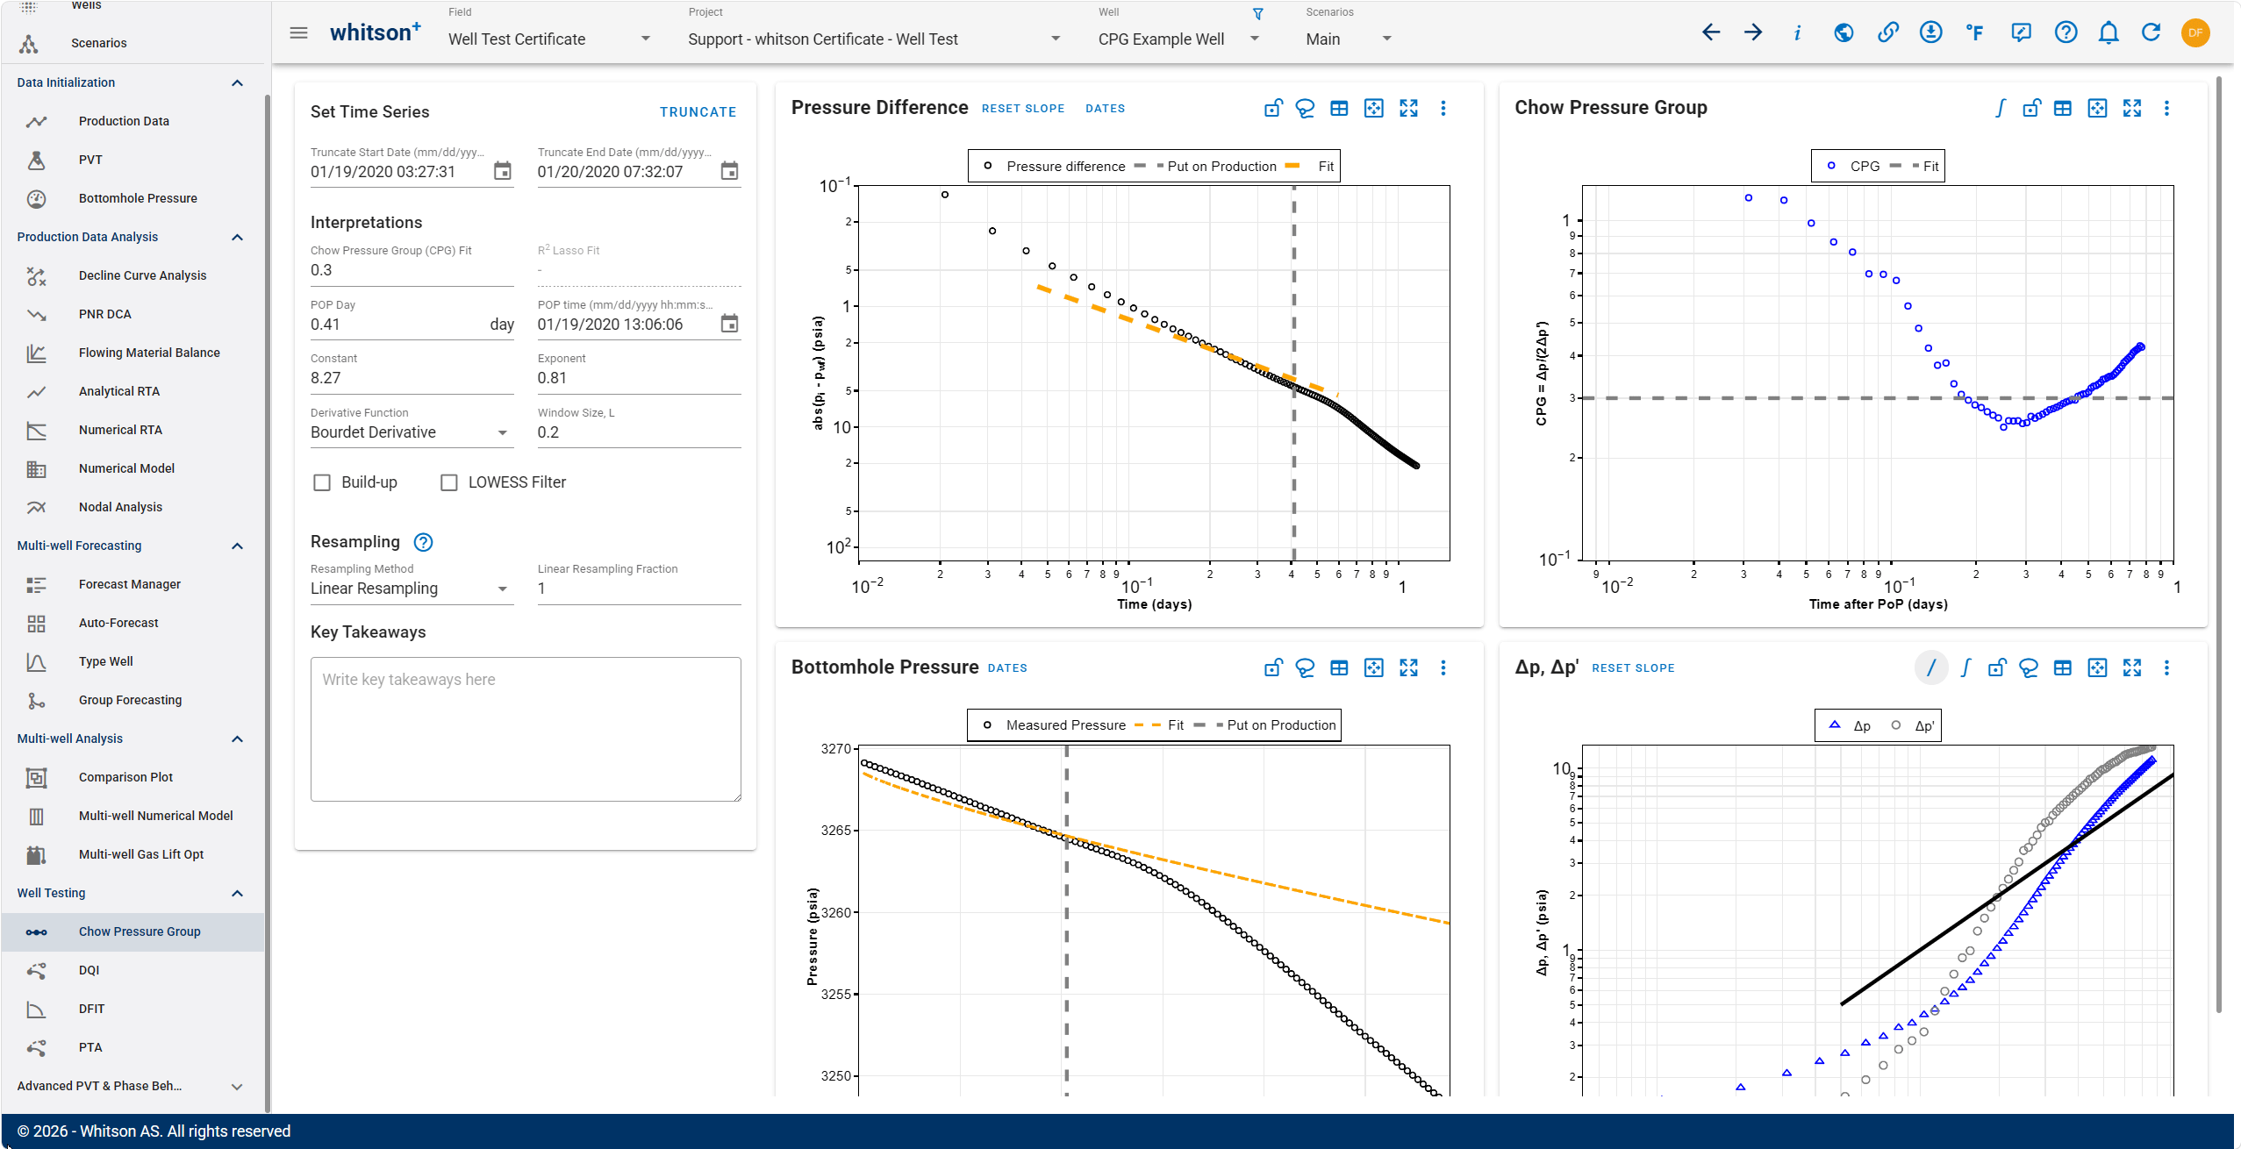The width and height of the screenshot is (2241, 1149).
Task: Open Truncate Start Date calendar picker
Action: pos(502,171)
